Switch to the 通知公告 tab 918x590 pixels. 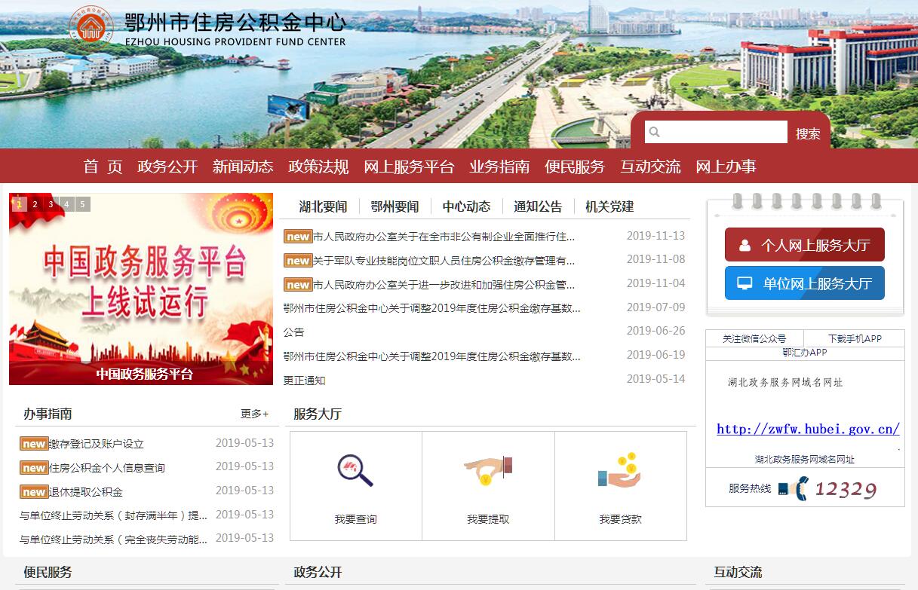click(538, 206)
